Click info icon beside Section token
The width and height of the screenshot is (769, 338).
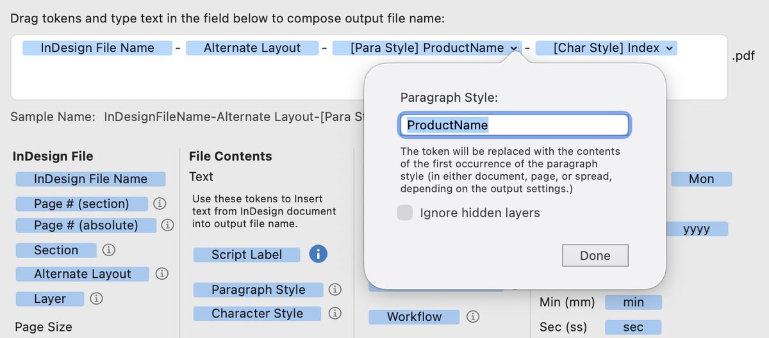click(109, 250)
